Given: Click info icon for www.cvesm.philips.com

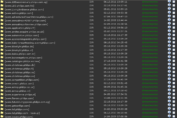Looking at the screenshot, I should [x=169, y=83].
